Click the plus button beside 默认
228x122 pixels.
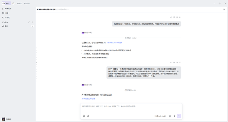pos(33,26)
